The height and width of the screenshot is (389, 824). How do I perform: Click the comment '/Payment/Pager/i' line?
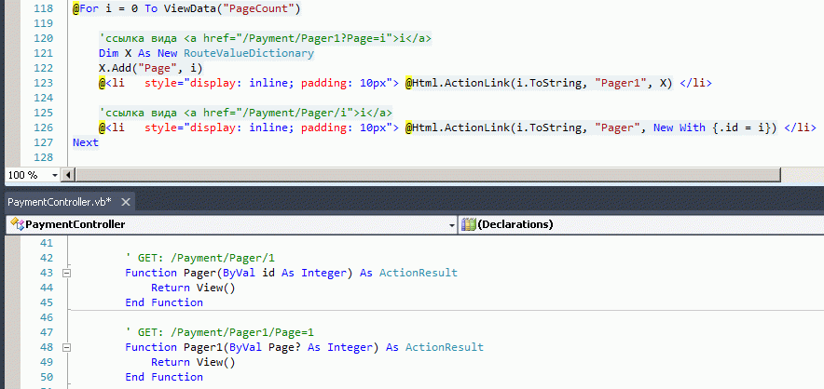246,113
